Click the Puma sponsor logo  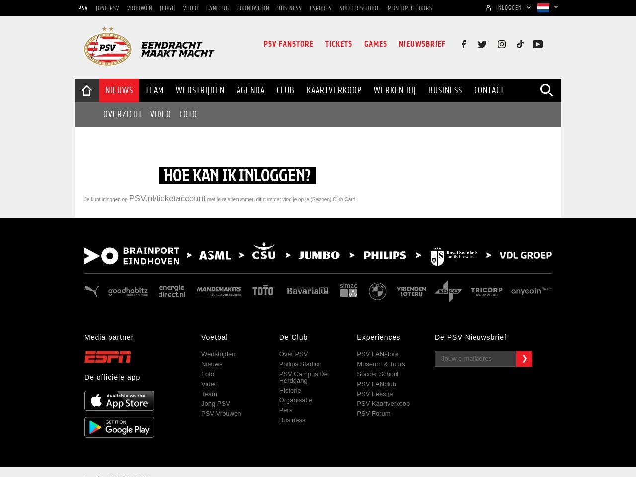92,291
